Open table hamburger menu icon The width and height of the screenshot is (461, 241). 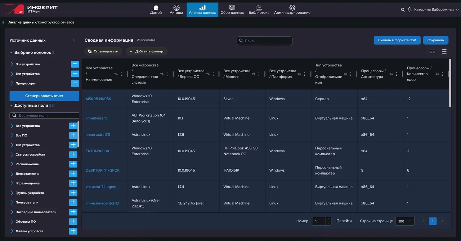pyautogui.click(x=444, y=51)
